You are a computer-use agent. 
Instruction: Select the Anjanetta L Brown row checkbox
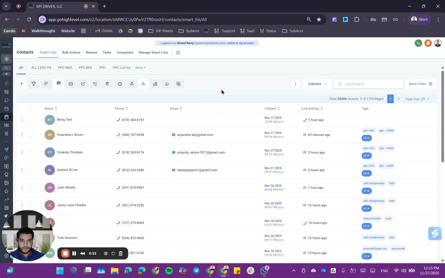[30, 135]
